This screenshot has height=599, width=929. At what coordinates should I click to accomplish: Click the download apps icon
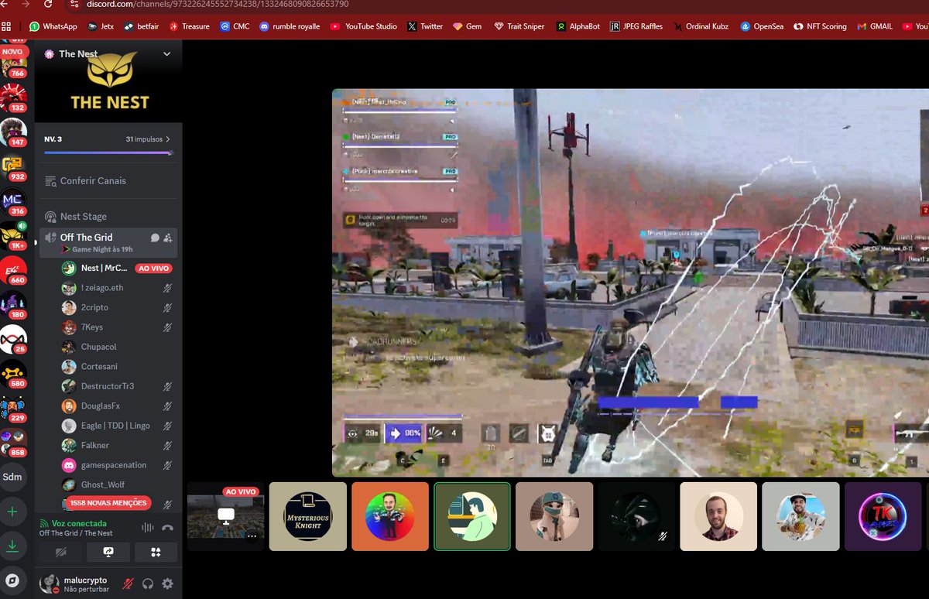click(12, 546)
